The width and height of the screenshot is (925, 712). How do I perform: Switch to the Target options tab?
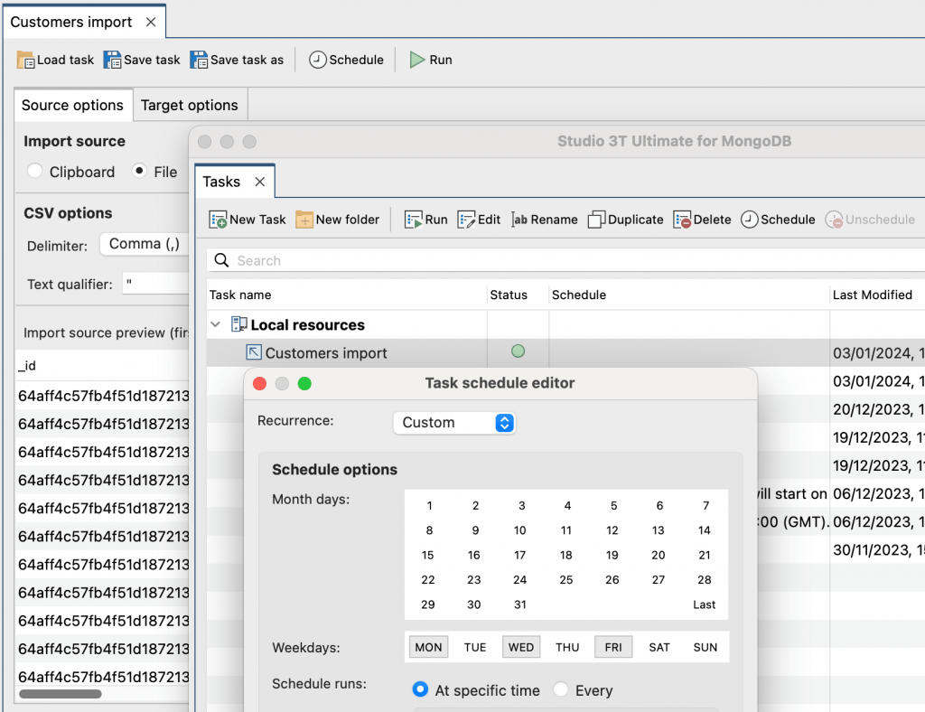click(x=189, y=105)
